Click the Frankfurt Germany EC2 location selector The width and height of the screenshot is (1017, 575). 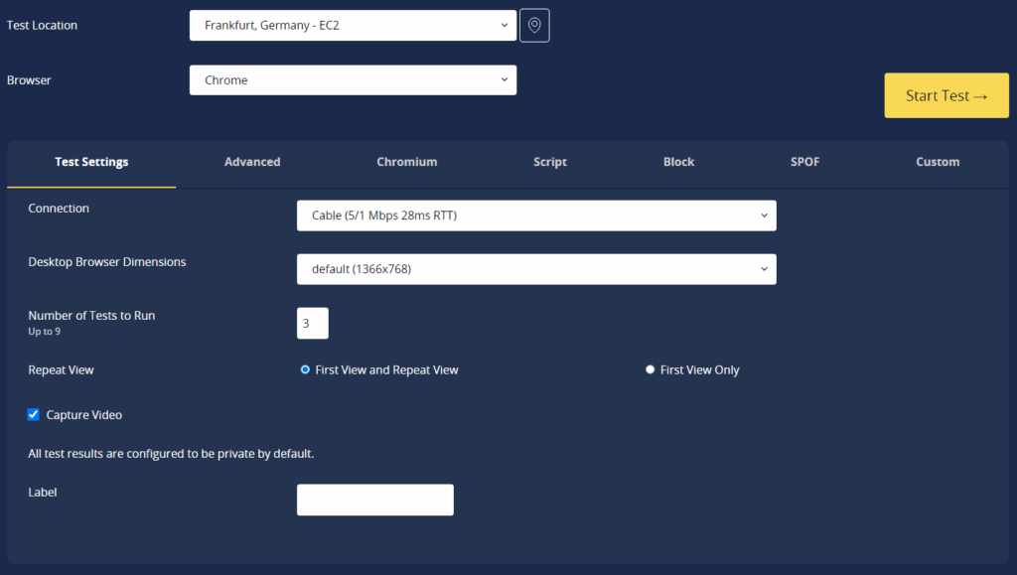(x=353, y=25)
